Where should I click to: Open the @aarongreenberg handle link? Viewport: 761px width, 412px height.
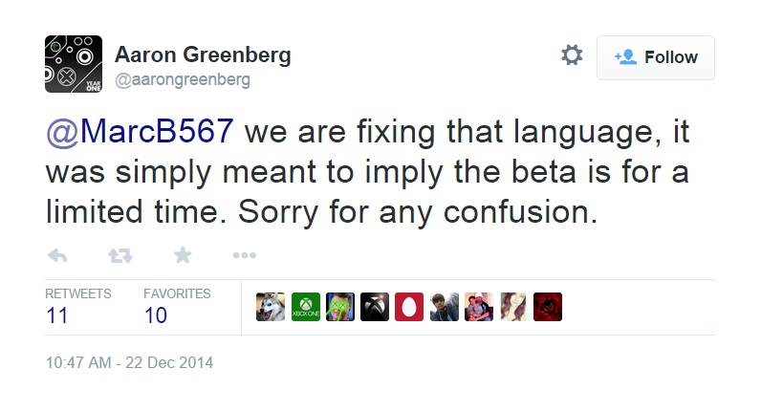(183, 80)
